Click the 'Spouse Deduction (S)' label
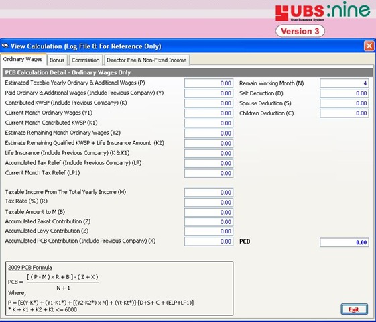The width and height of the screenshot is (376, 322). [265, 103]
